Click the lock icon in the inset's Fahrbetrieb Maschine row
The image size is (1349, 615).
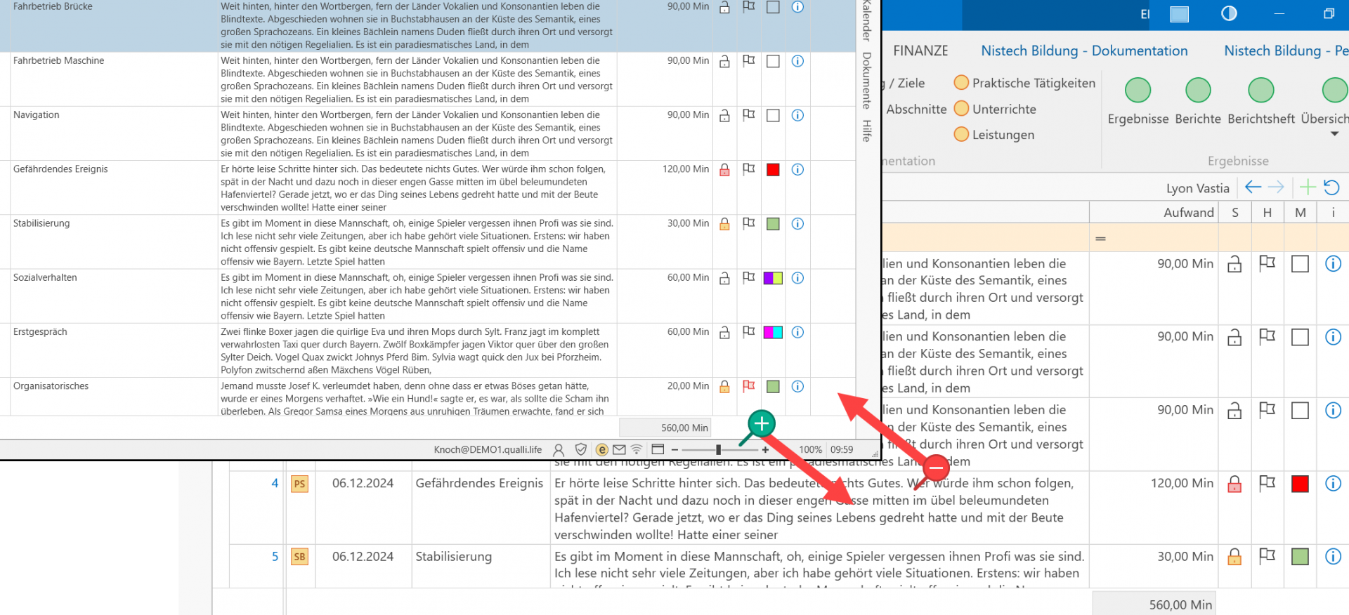(x=724, y=61)
